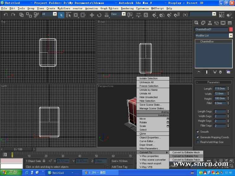Activate the Select and Link tool
The image size is (235, 176).
(21, 15)
